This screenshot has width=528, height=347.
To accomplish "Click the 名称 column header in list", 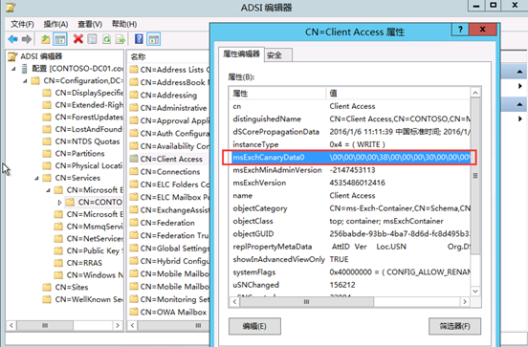I will click(x=168, y=57).
